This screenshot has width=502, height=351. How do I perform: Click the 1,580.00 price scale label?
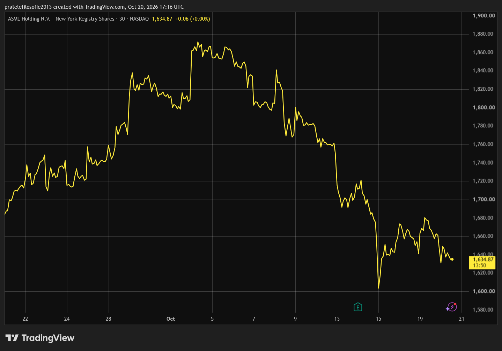pyautogui.click(x=483, y=309)
